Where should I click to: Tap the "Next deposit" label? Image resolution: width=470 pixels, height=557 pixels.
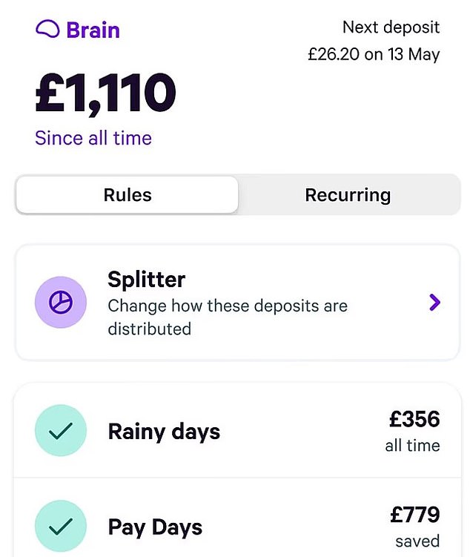click(x=391, y=28)
